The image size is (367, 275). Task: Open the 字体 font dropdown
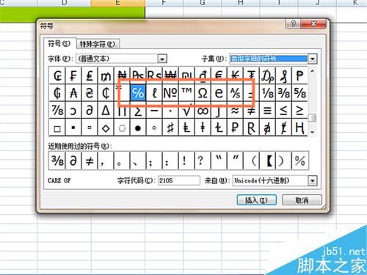click(162, 59)
